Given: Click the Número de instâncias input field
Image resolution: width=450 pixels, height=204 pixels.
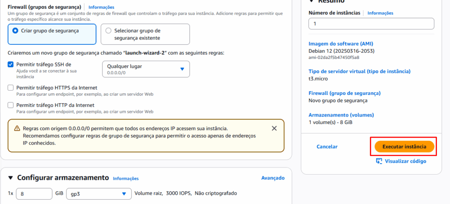Looking at the screenshot, I should click(x=371, y=24).
